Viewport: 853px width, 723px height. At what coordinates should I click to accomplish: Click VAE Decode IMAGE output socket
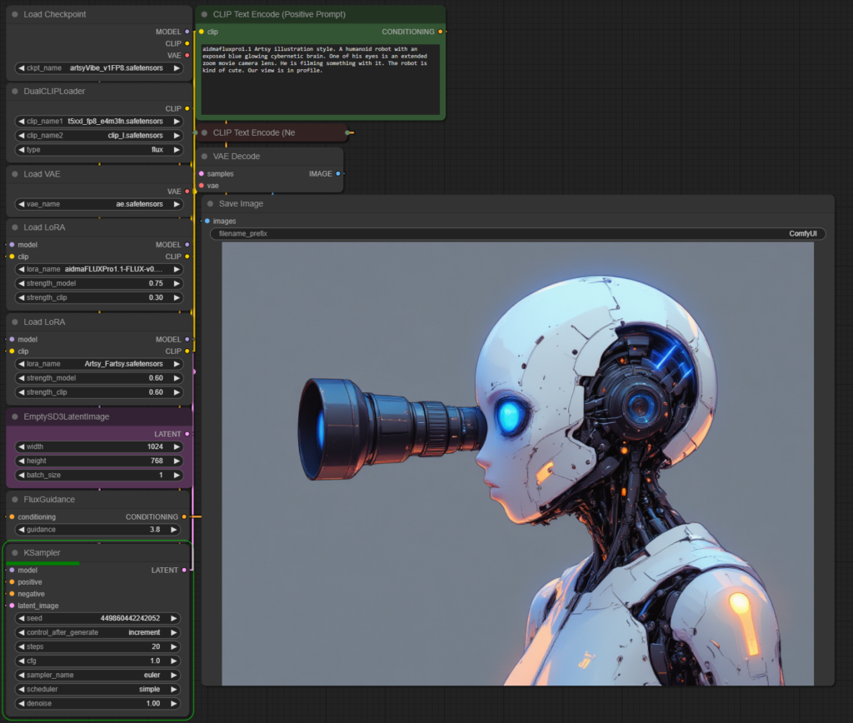[x=338, y=174]
